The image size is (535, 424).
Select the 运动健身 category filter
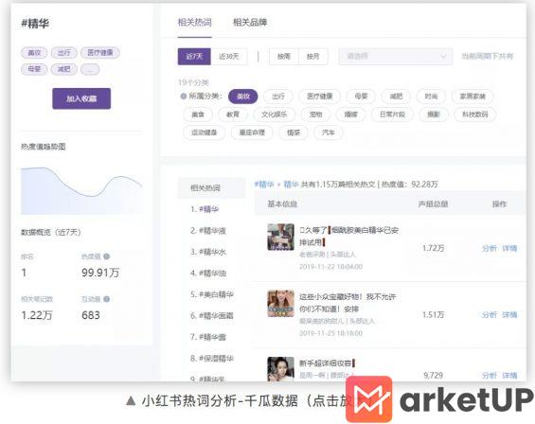pyautogui.click(x=205, y=132)
